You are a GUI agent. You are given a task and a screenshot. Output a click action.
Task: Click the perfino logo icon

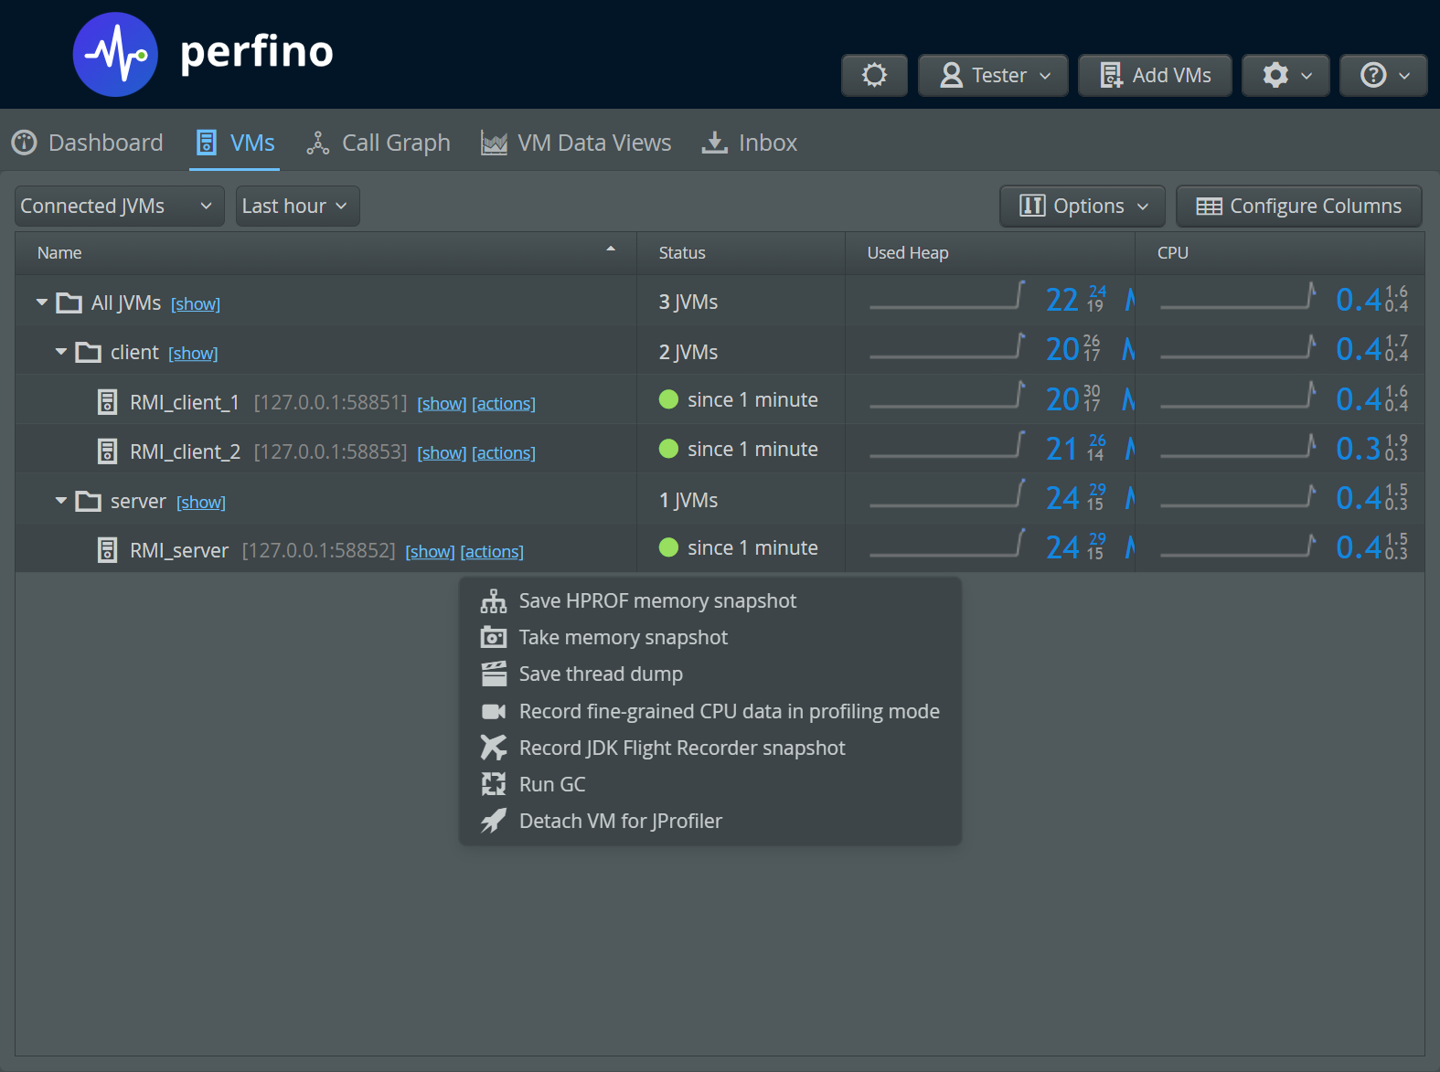(x=115, y=55)
